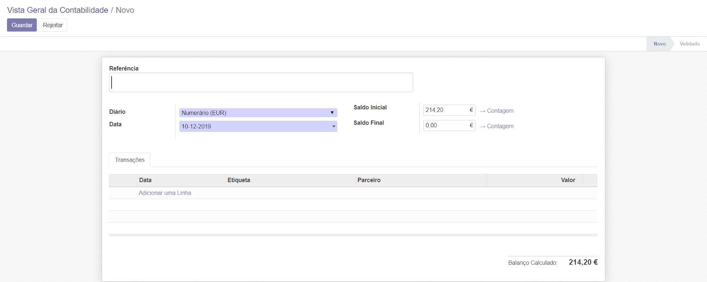Sort by the Data column header
The height and width of the screenshot is (282, 707).
pyautogui.click(x=145, y=180)
